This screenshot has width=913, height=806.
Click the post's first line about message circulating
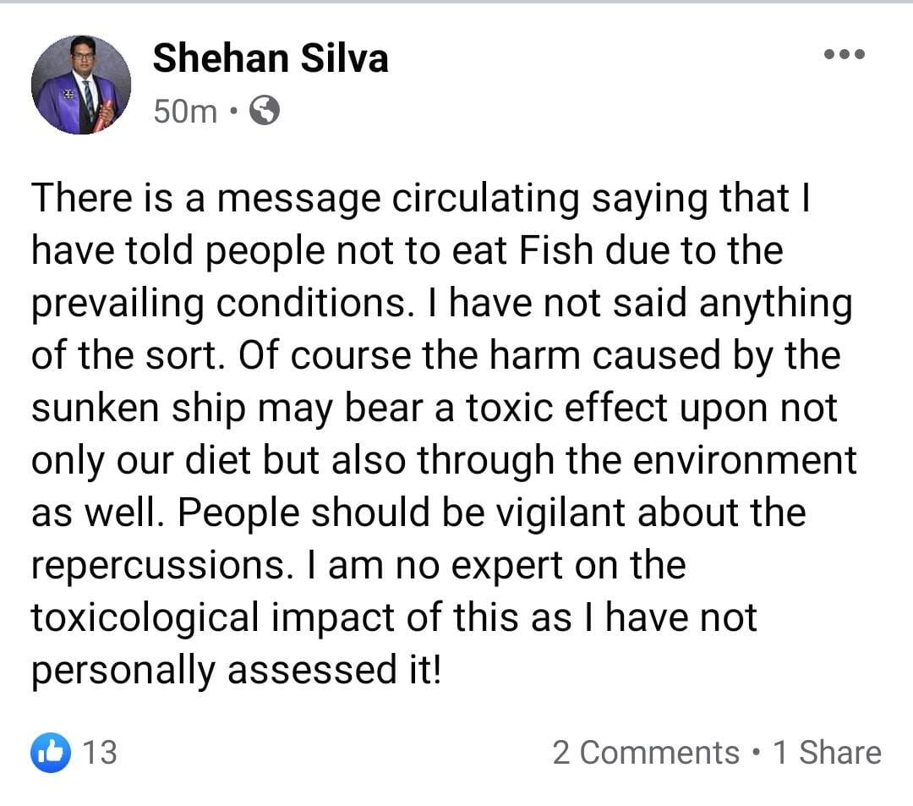[420, 200]
